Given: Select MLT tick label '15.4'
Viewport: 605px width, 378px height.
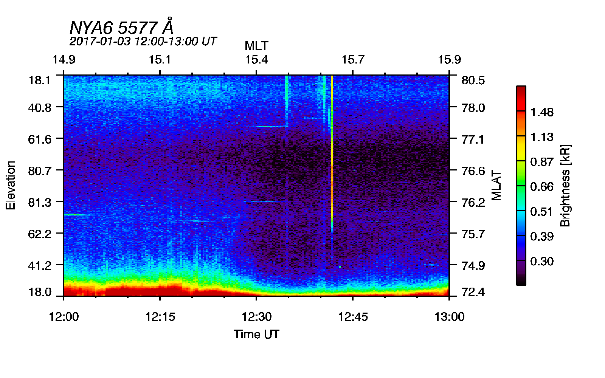Looking at the screenshot, I should (256, 60).
